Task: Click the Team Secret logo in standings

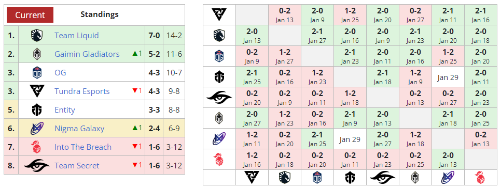Action: point(36,165)
